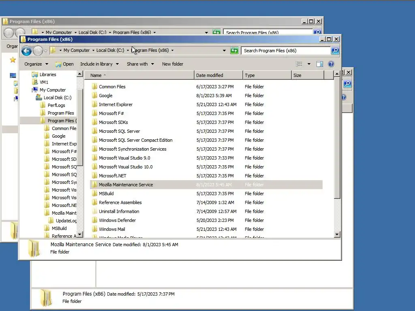Click navigation tree scroll up arrow
The height and width of the screenshot is (311, 415).
(x=80, y=74)
